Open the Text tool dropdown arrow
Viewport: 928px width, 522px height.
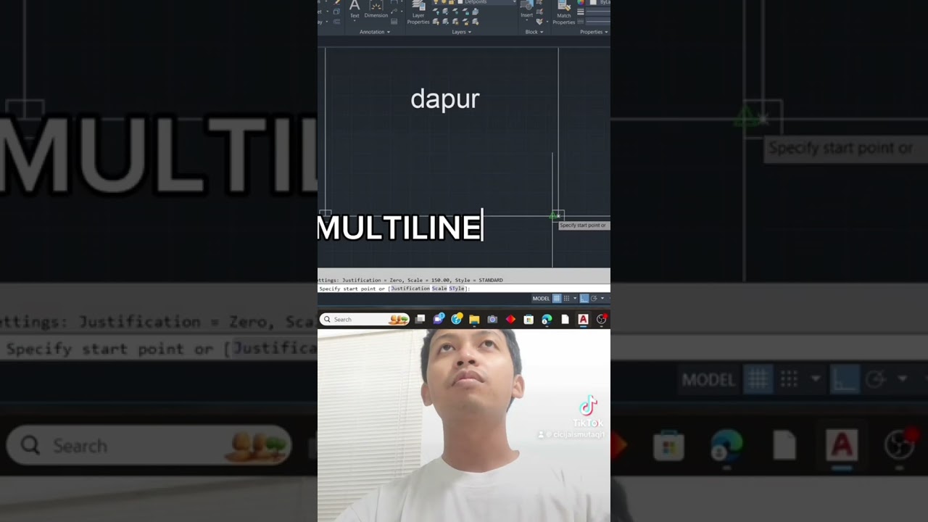tap(355, 20)
